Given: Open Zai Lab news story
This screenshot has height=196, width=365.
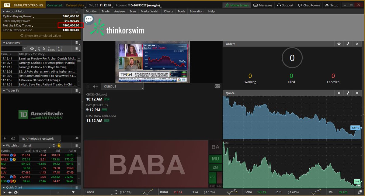Looking at the screenshot, I should [47, 84].
